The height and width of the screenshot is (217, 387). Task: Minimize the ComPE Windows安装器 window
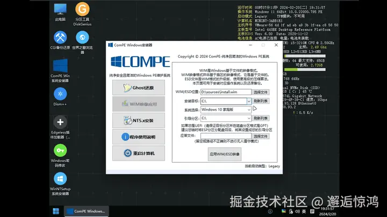pyautogui.click(x=250, y=45)
